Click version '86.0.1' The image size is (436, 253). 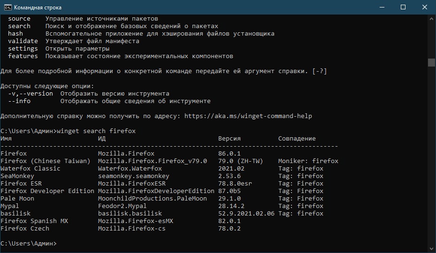pos(229,154)
